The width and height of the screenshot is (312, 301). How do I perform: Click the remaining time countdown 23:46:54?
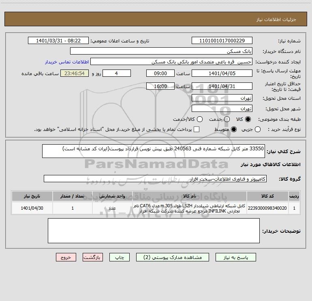[75, 73]
